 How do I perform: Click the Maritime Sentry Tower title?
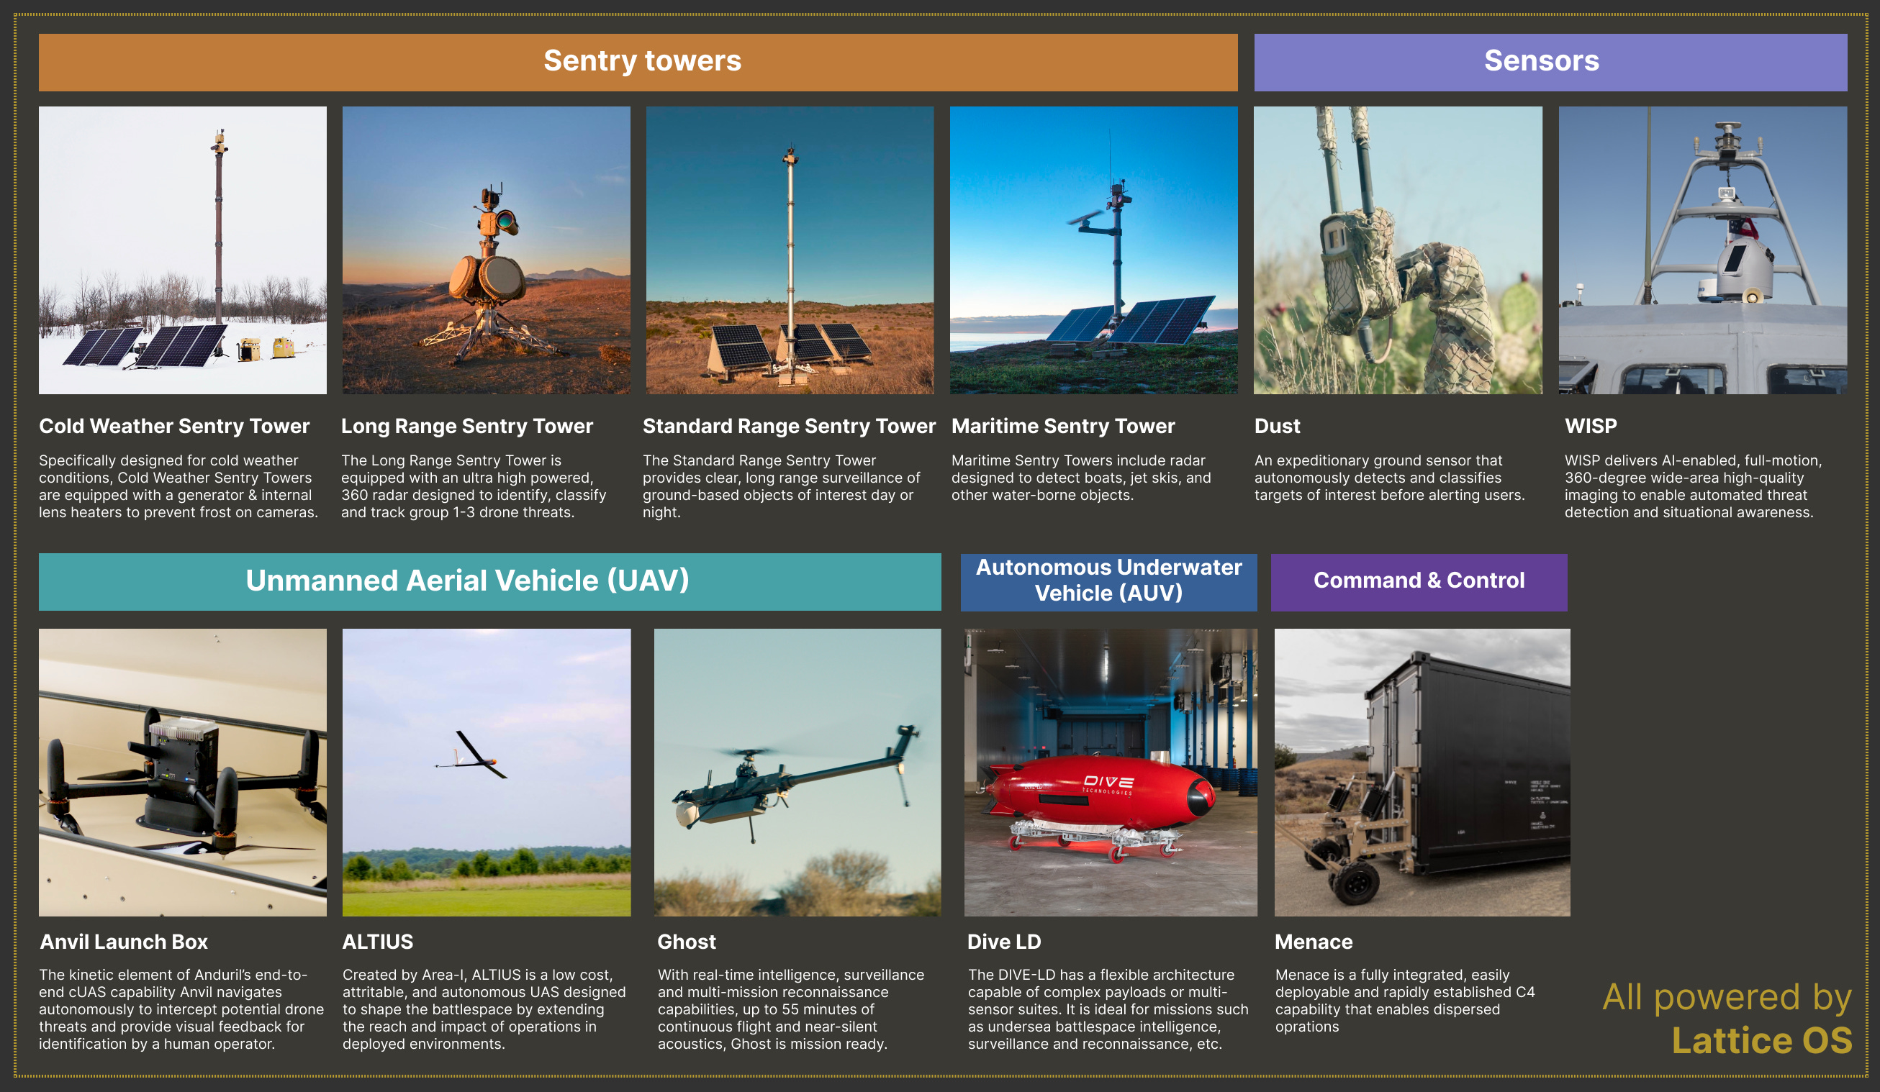pos(1063,427)
